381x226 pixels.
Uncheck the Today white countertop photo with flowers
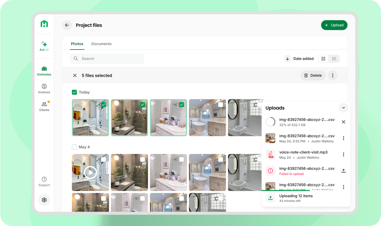(x=182, y=104)
